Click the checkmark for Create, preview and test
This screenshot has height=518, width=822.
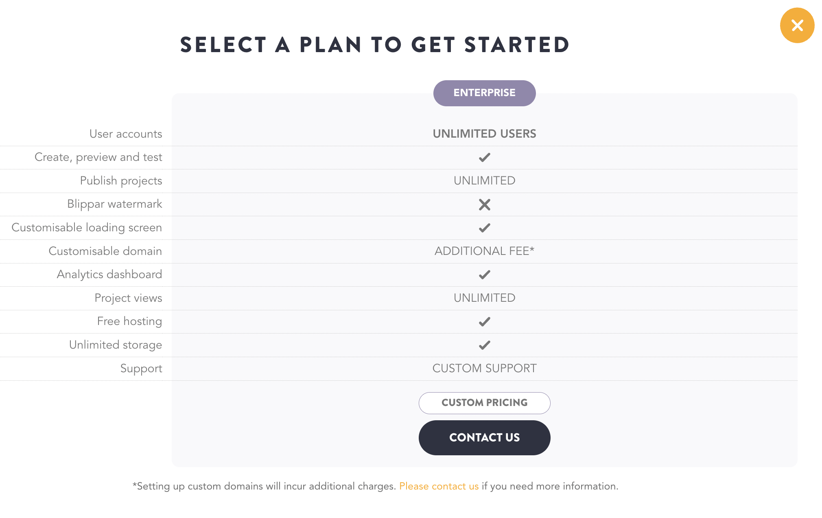pos(484,157)
